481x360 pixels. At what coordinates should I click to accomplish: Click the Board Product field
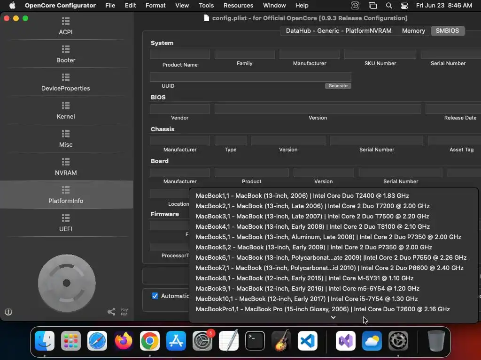coord(252,172)
